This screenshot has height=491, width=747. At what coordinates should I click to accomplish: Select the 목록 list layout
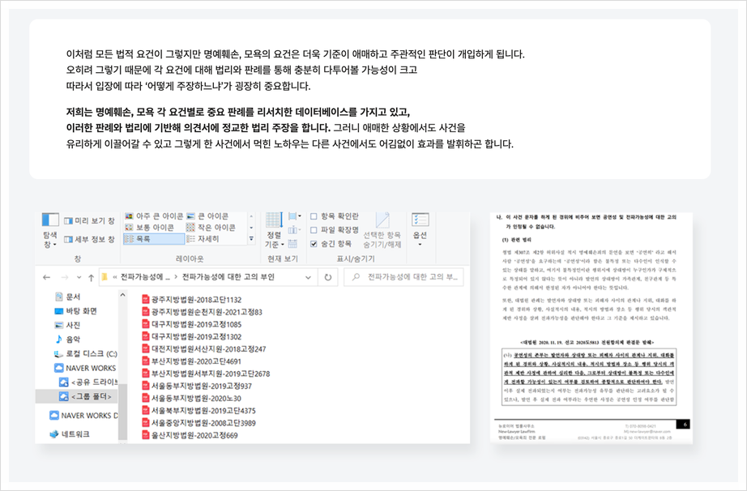tap(154, 239)
